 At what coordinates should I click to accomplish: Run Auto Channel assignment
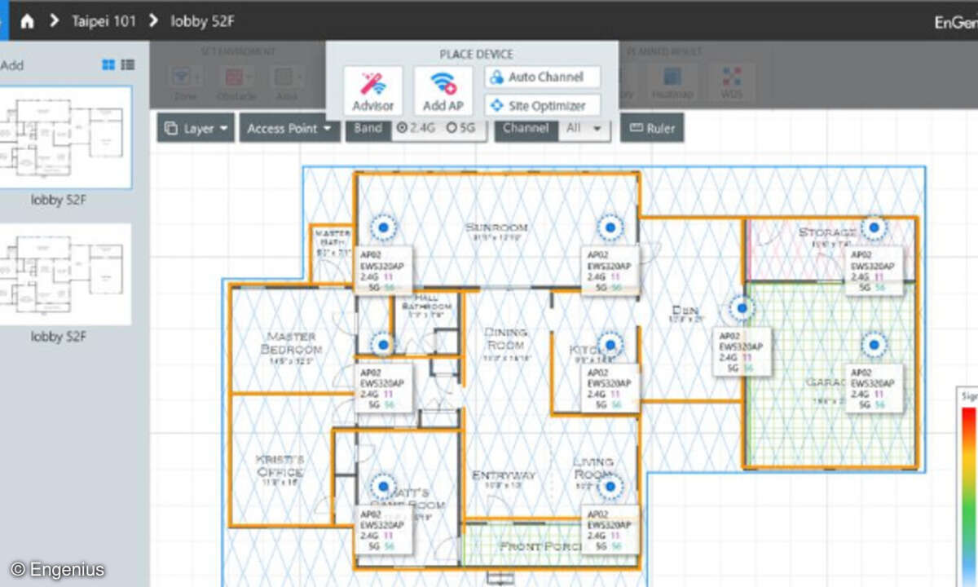click(542, 77)
